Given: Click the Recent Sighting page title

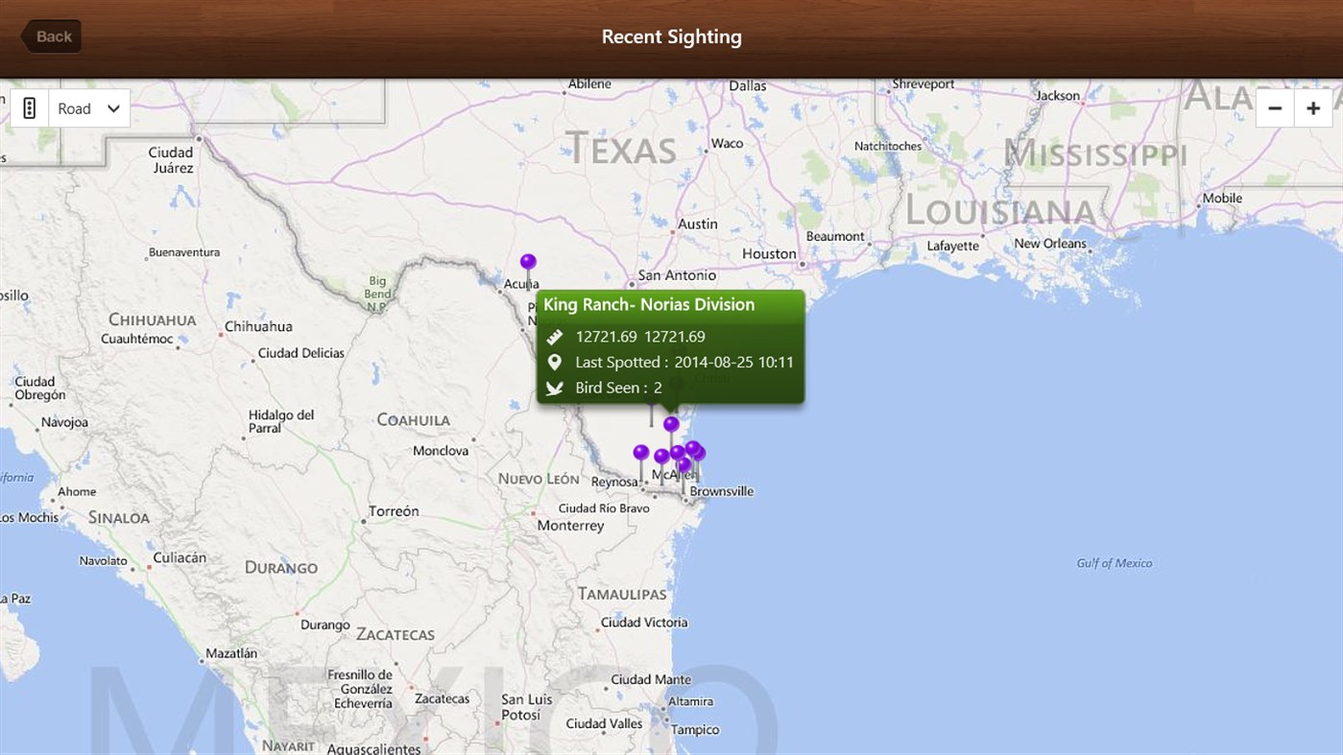Looking at the screenshot, I should point(671,37).
